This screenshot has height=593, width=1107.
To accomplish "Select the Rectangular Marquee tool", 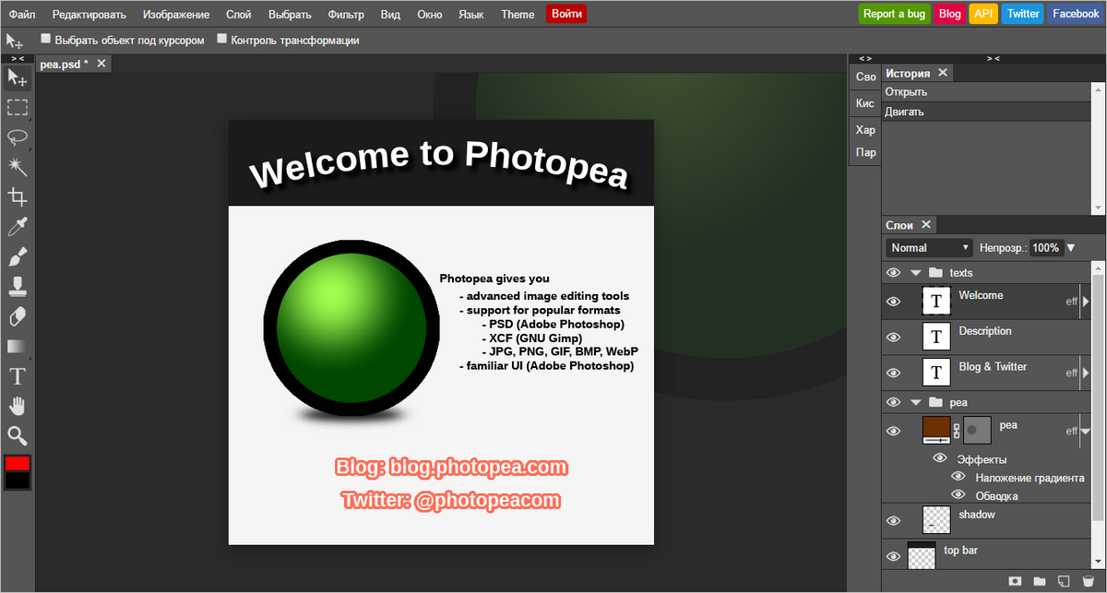I will pyautogui.click(x=18, y=108).
